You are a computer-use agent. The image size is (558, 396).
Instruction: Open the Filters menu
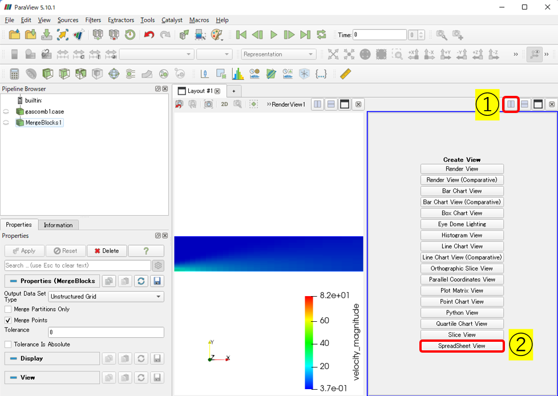[93, 20]
